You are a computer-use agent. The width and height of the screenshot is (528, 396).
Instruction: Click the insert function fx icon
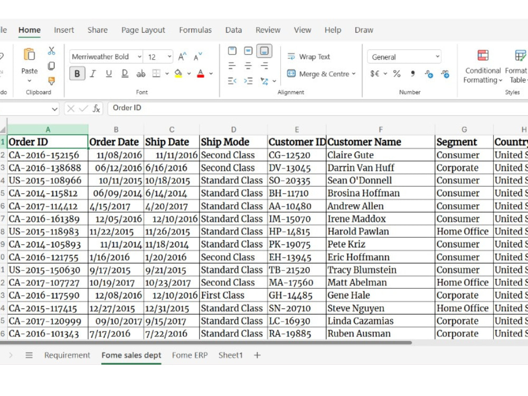tap(96, 108)
